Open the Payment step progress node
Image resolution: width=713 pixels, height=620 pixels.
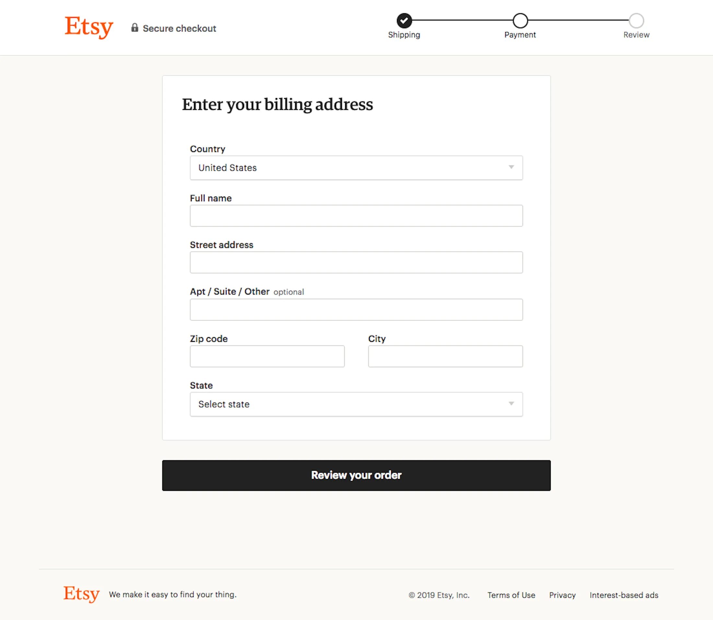pos(520,20)
